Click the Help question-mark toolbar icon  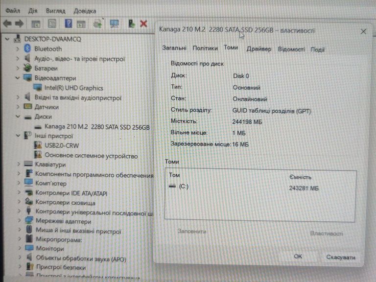point(69,23)
